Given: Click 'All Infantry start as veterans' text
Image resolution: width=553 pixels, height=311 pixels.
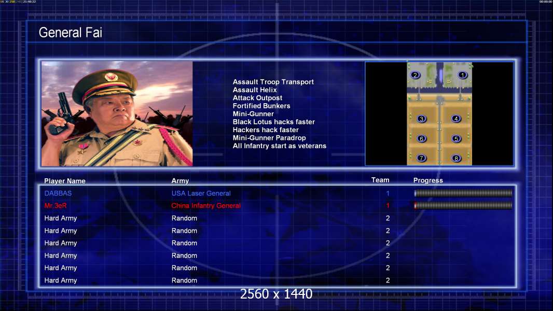Looking at the screenshot, I should click(279, 146).
